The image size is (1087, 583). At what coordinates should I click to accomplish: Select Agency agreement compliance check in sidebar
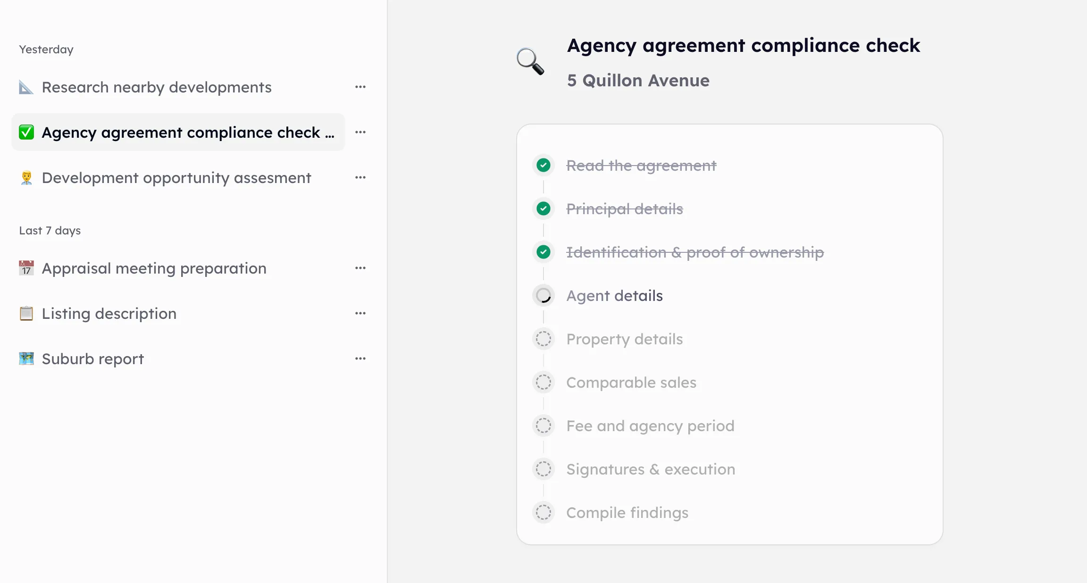click(x=178, y=133)
